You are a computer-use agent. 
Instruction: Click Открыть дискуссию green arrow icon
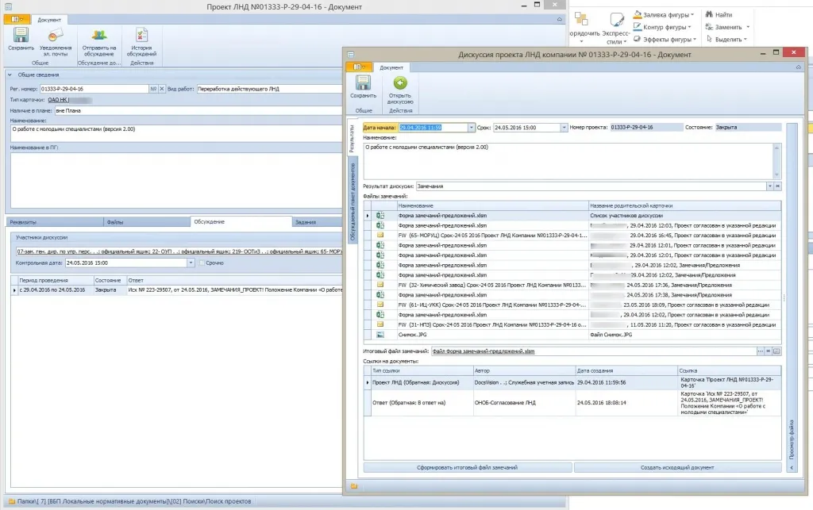pos(400,84)
